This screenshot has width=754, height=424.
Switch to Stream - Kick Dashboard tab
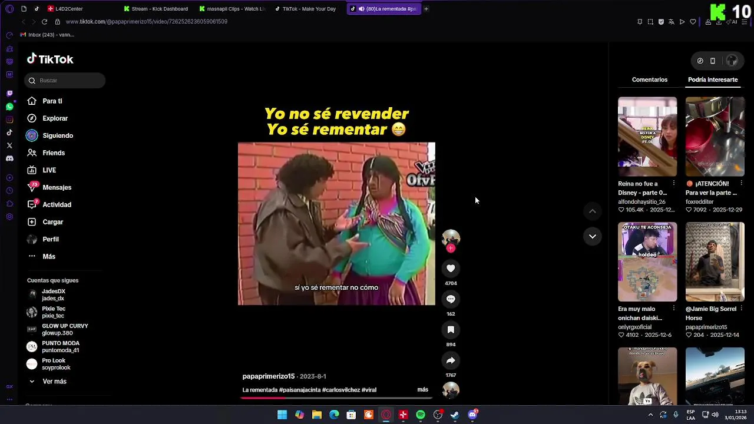pyautogui.click(x=157, y=9)
